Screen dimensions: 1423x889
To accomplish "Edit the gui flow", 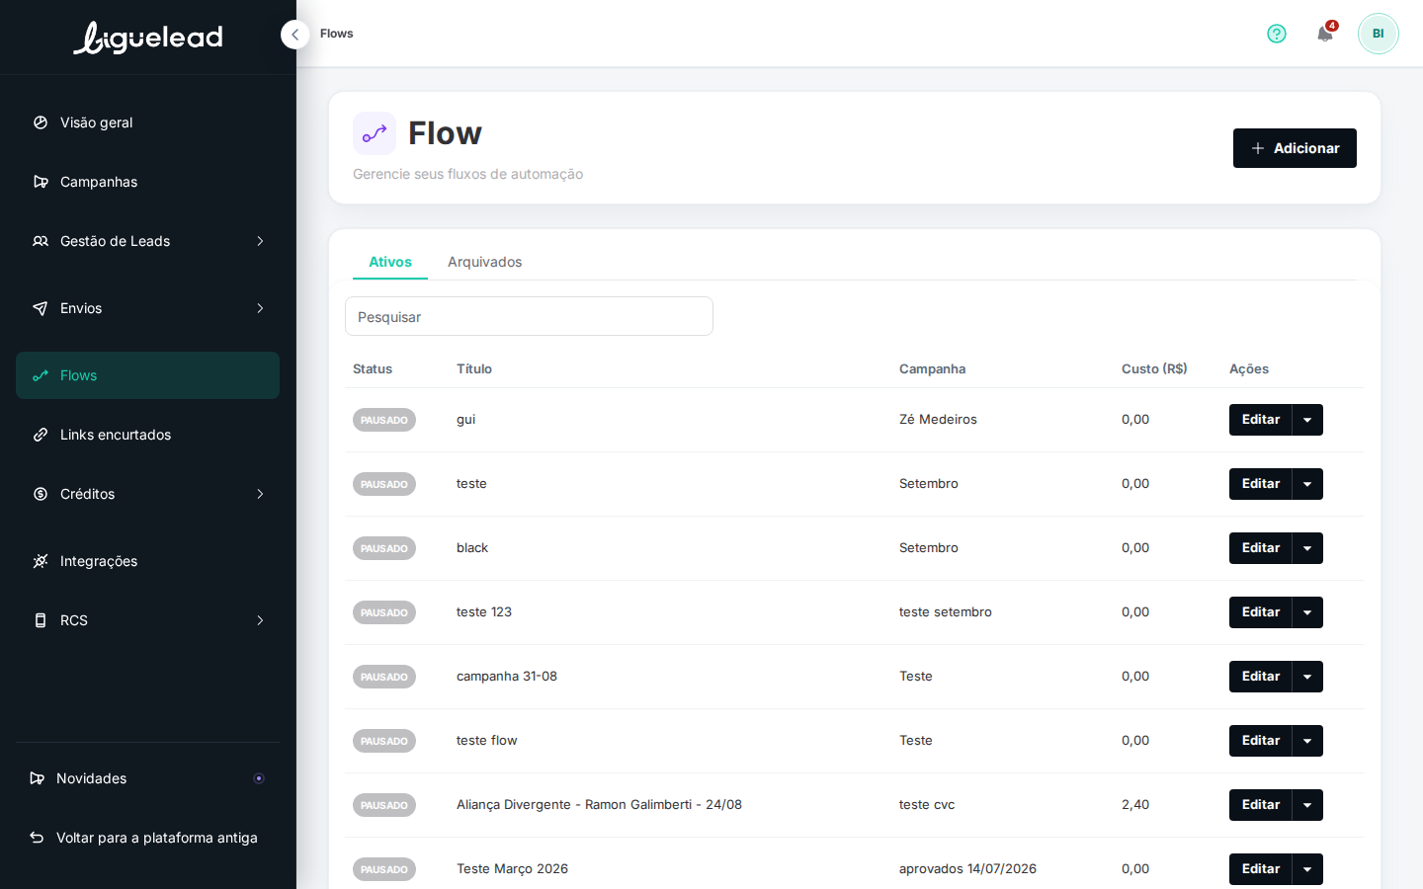I will [1261, 420].
